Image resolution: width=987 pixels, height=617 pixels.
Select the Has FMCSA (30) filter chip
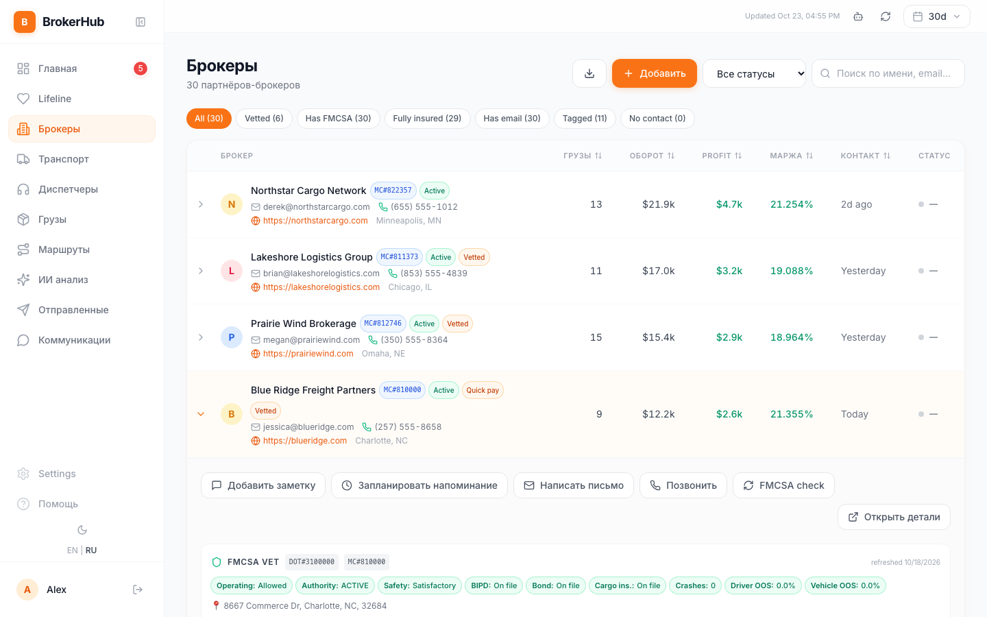pos(338,119)
